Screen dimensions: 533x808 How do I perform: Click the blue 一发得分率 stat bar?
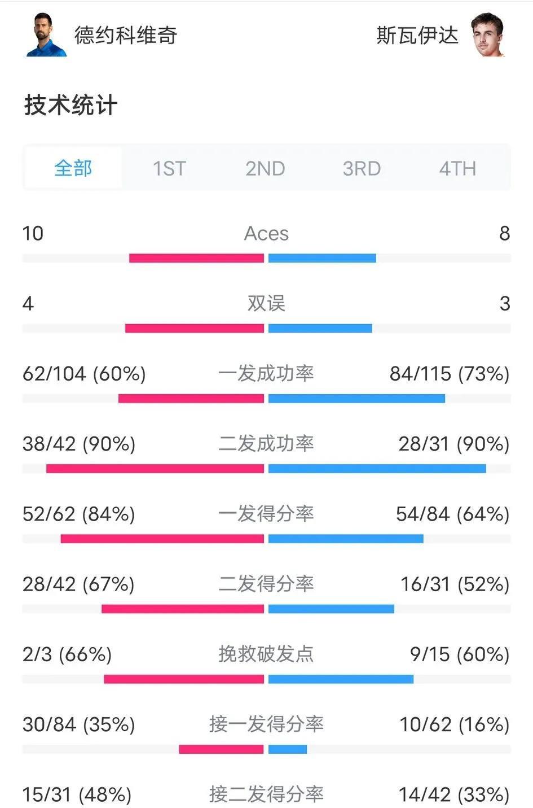[x=346, y=539]
